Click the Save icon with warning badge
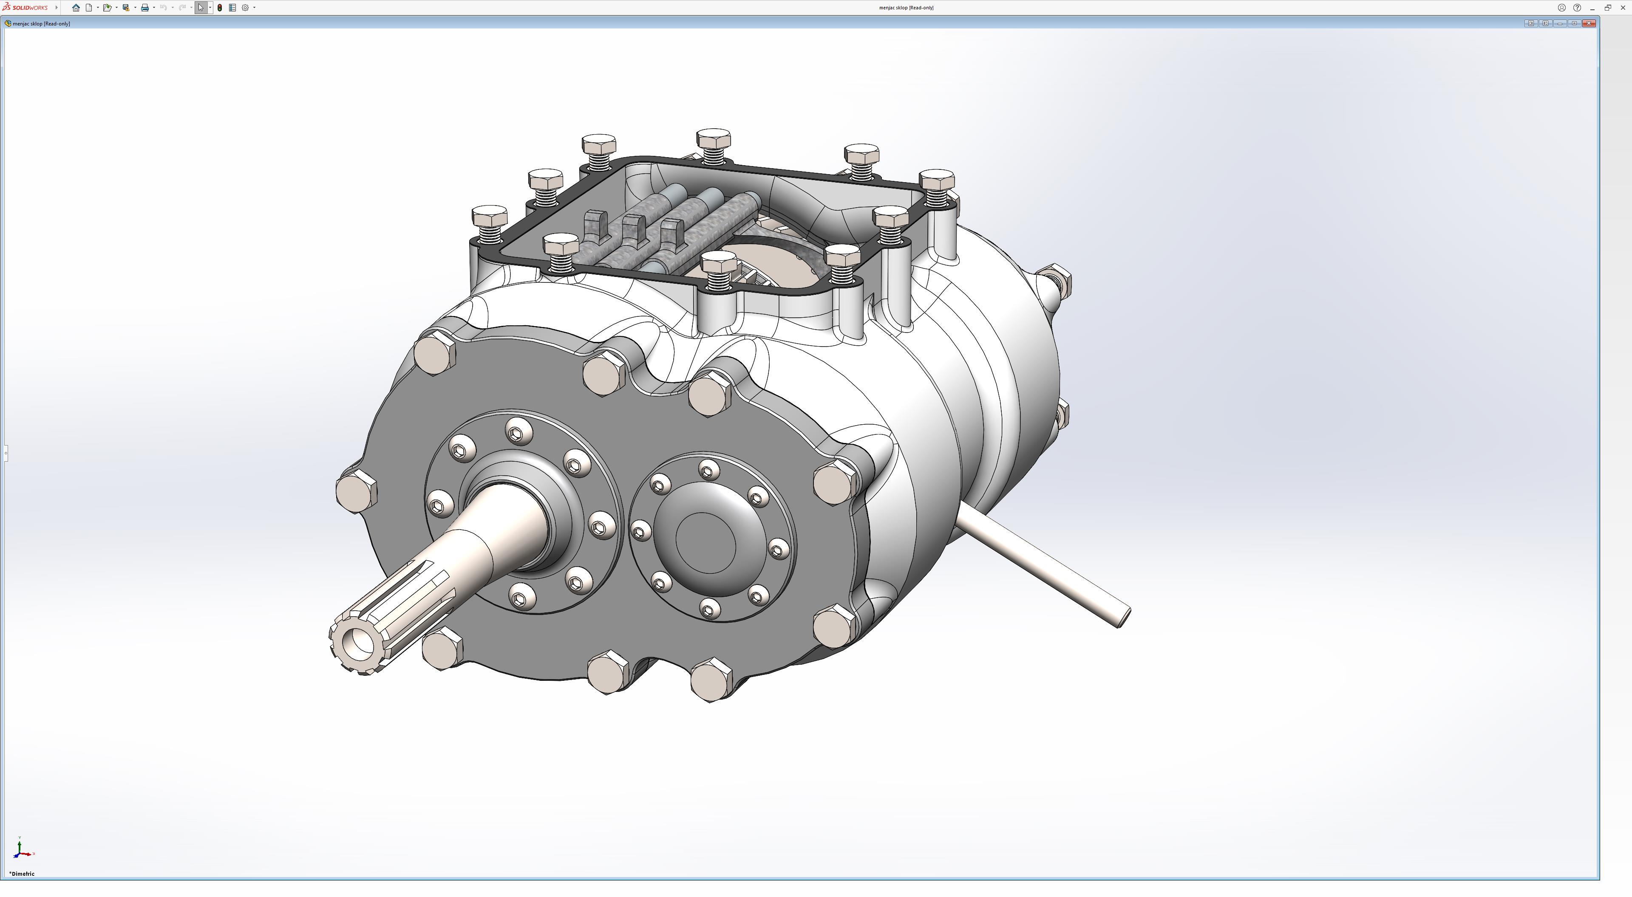This screenshot has height=897, width=1632. [126, 8]
